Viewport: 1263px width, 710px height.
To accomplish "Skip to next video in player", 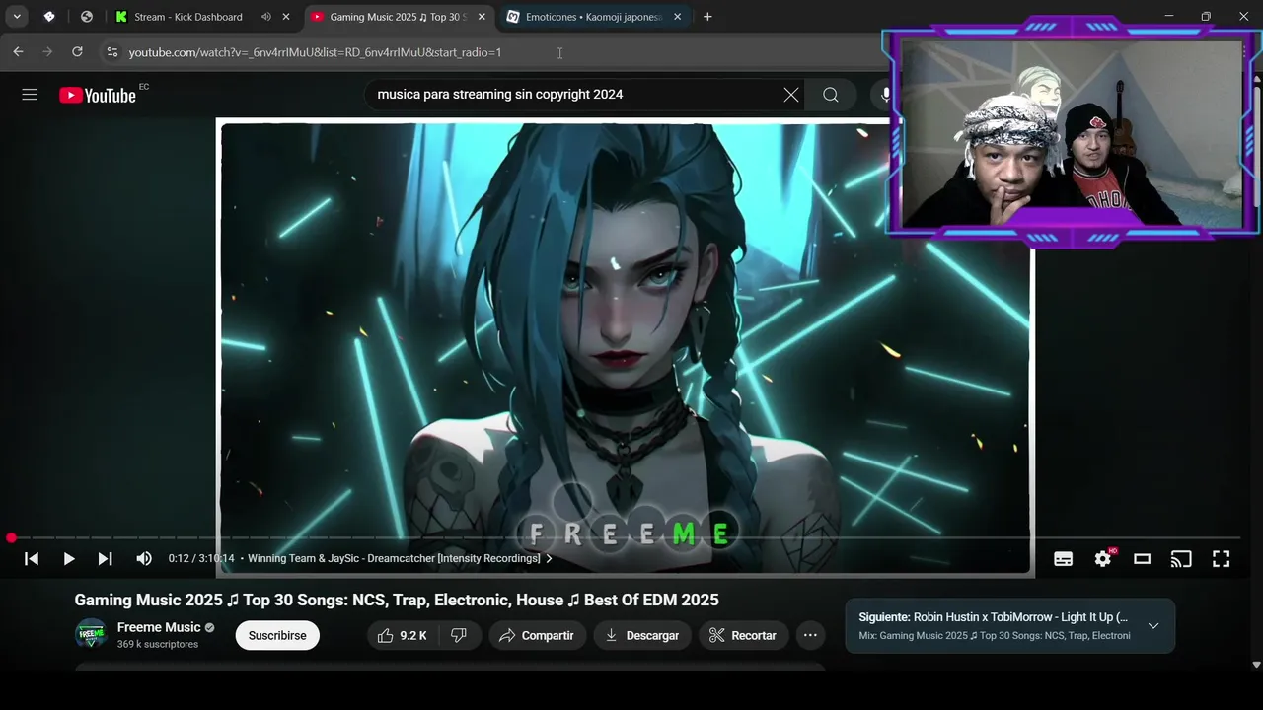I will [x=105, y=559].
